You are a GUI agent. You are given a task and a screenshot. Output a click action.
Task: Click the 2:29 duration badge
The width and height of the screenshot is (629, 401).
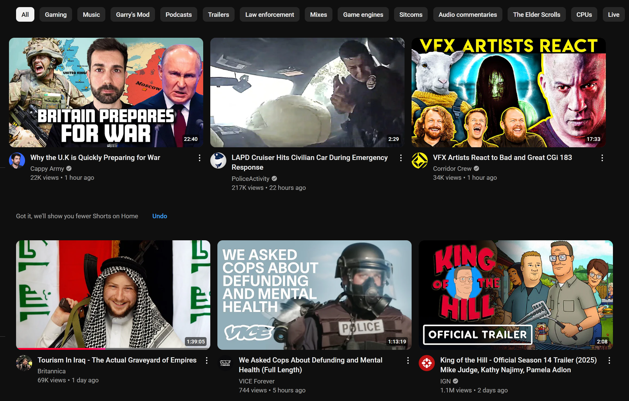[393, 139]
